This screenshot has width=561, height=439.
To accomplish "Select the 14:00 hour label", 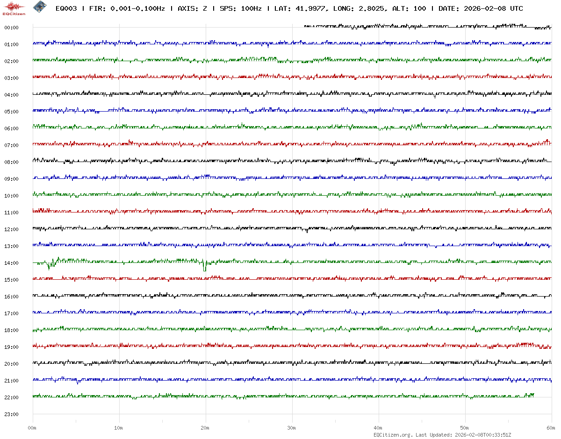I will click(11, 263).
